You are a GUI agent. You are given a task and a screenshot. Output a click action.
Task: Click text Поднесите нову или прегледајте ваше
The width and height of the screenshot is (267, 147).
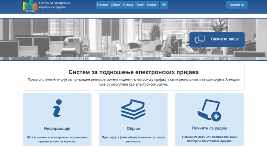[210, 137]
